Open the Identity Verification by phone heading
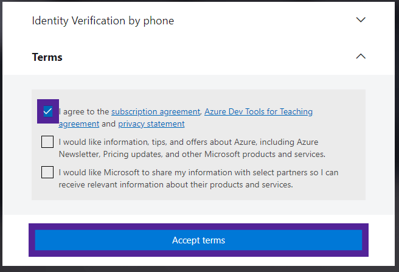Viewport: 399px width, 272px height. point(103,21)
